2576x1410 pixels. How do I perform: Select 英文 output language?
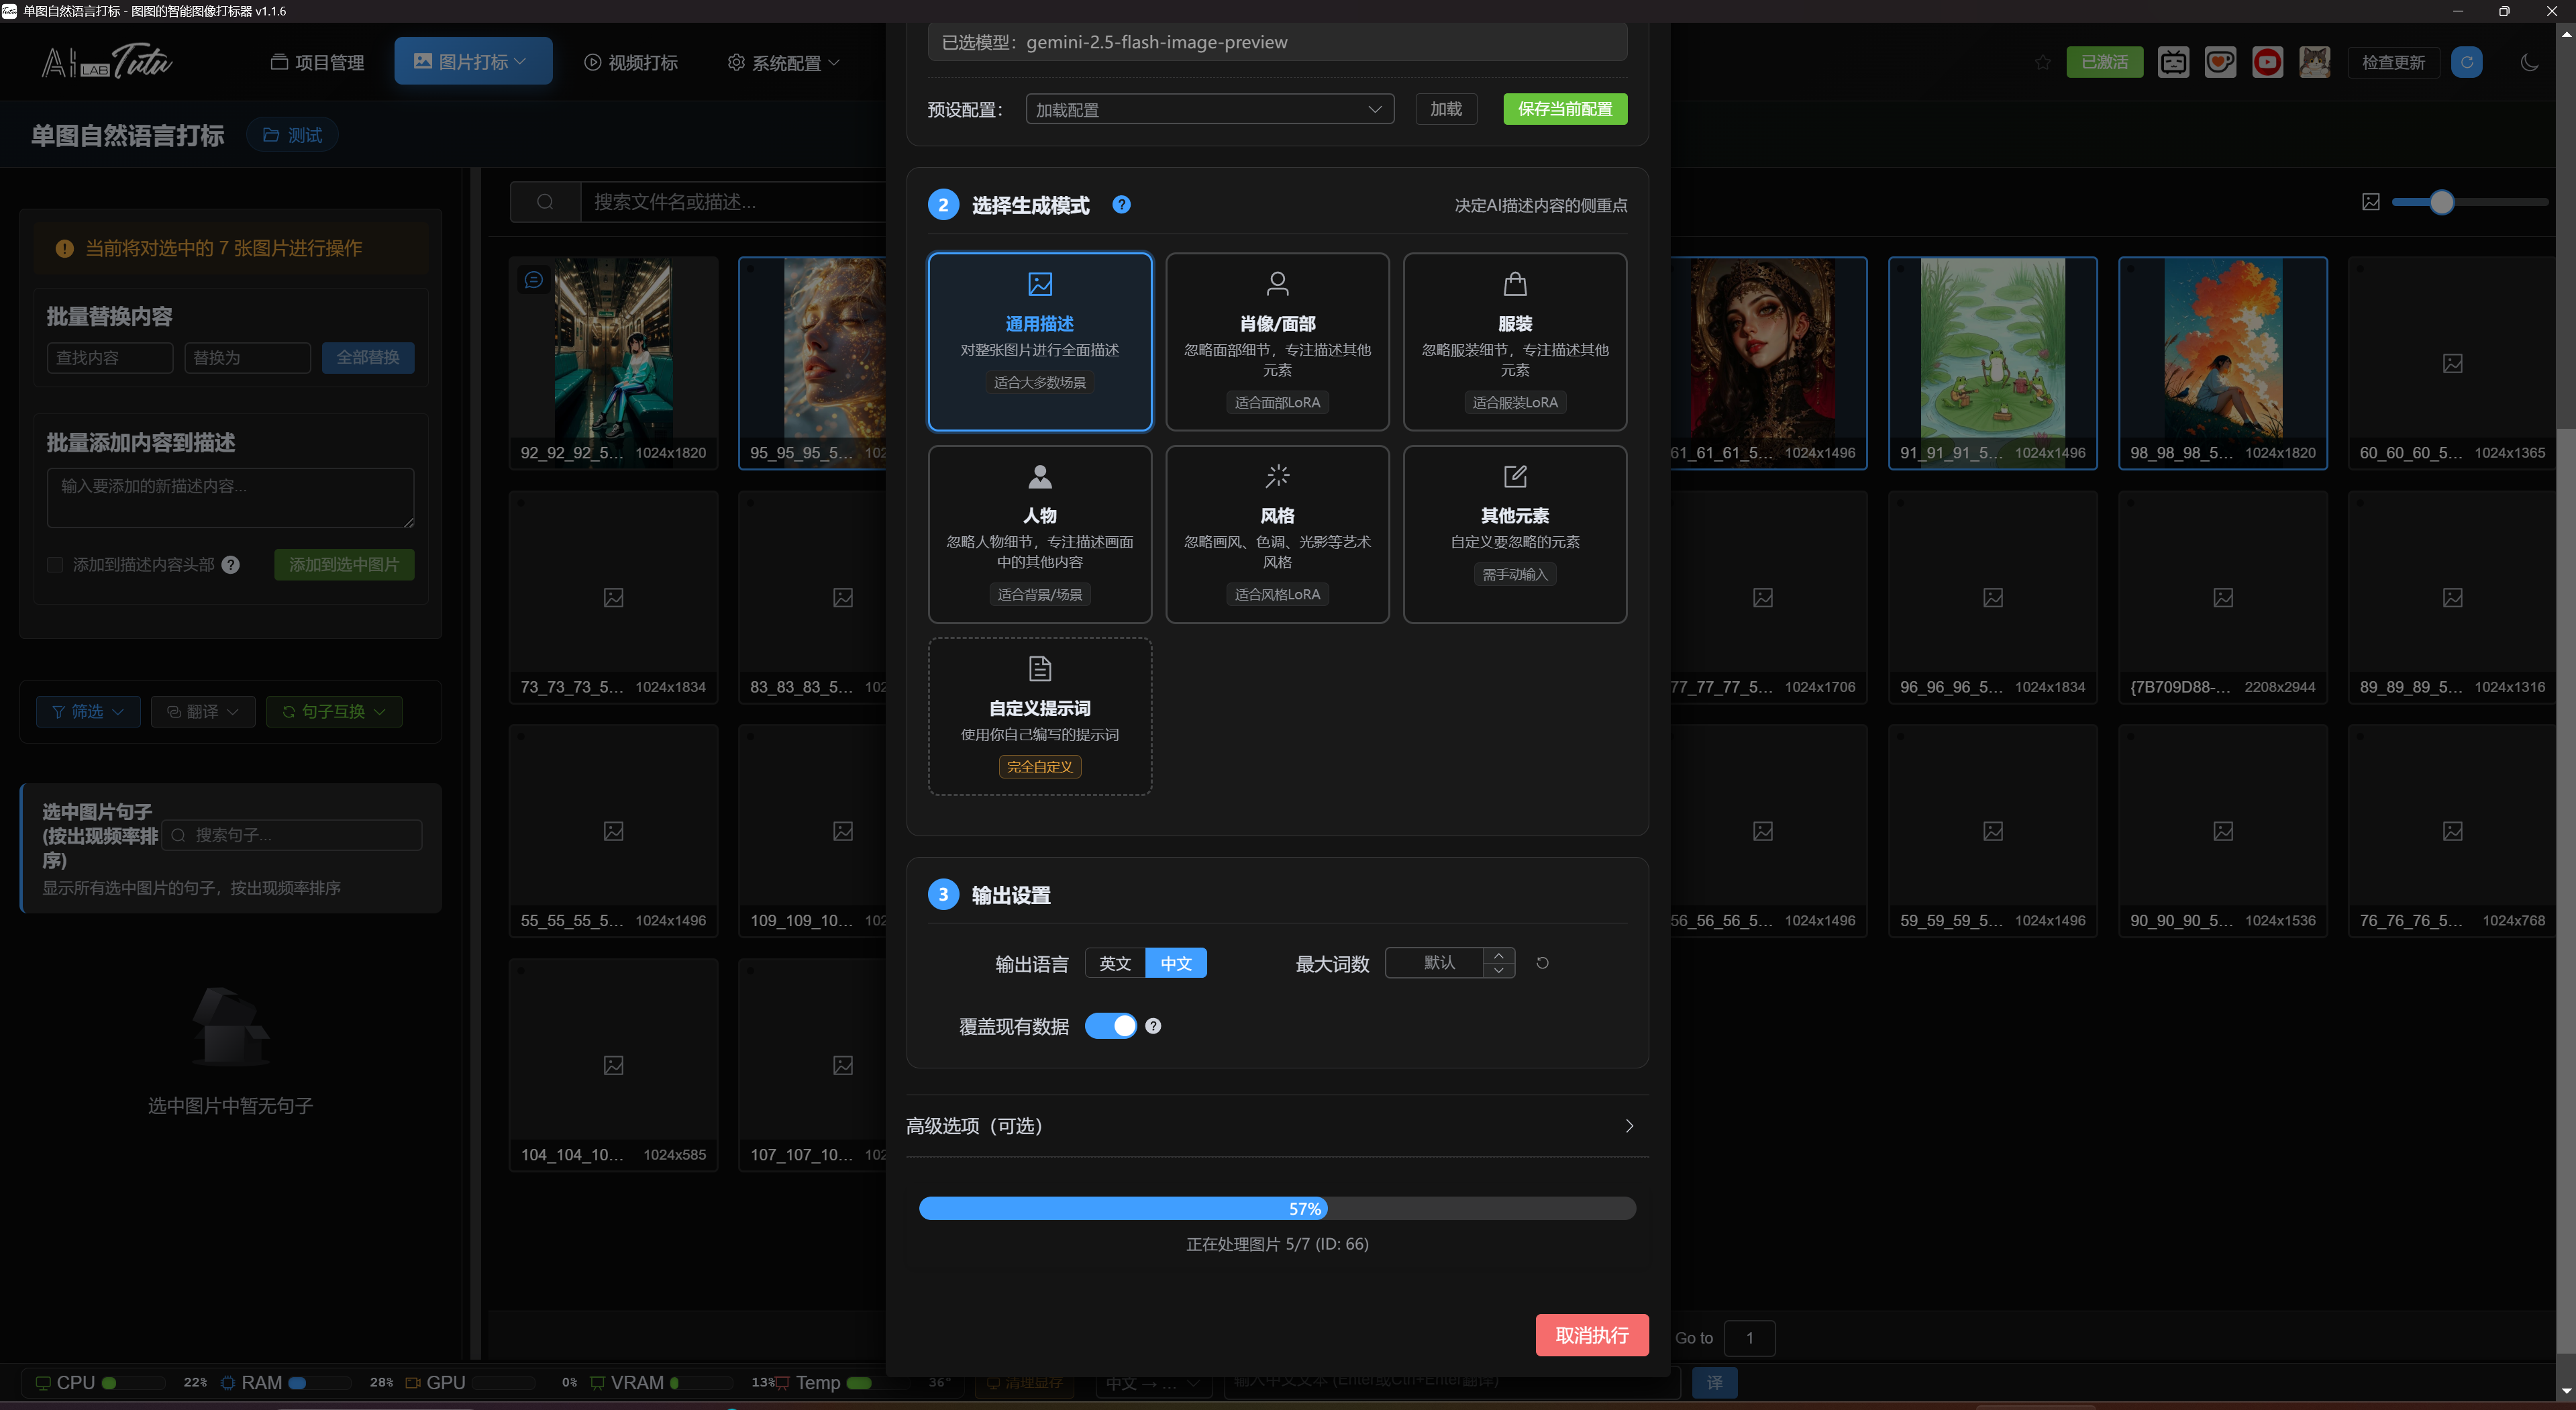[x=1114, y=963]
